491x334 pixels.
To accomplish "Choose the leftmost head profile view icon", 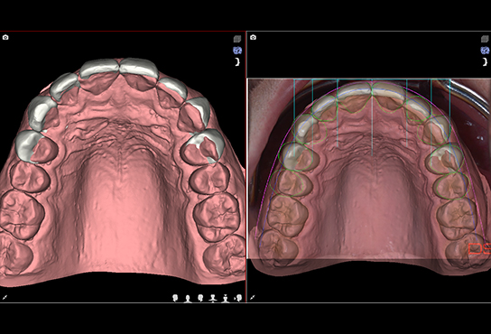I will (175, 298).
